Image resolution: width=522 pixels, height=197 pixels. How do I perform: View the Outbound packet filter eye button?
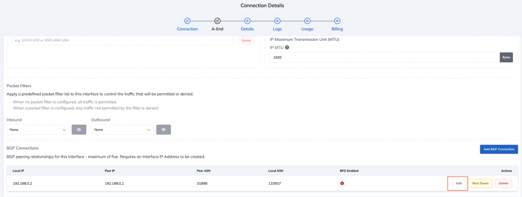(164, 130)
